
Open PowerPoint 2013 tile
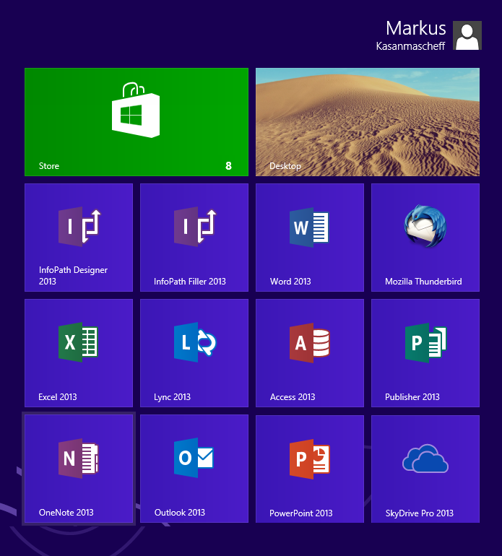click(x=310, y=469)
